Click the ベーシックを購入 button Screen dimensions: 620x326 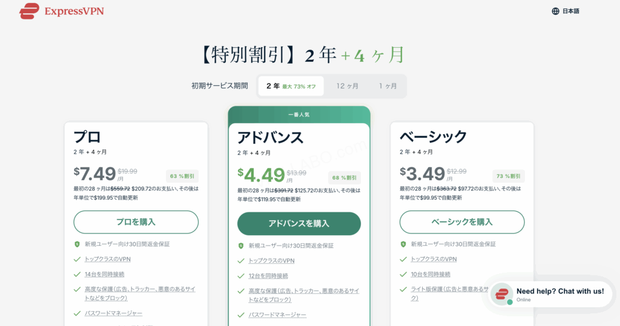pyautogui.click(x=461, y=222)
